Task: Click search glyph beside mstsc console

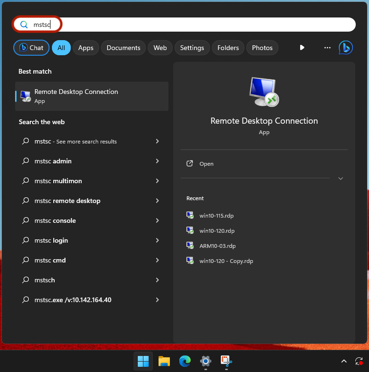Action: (25, 220)
